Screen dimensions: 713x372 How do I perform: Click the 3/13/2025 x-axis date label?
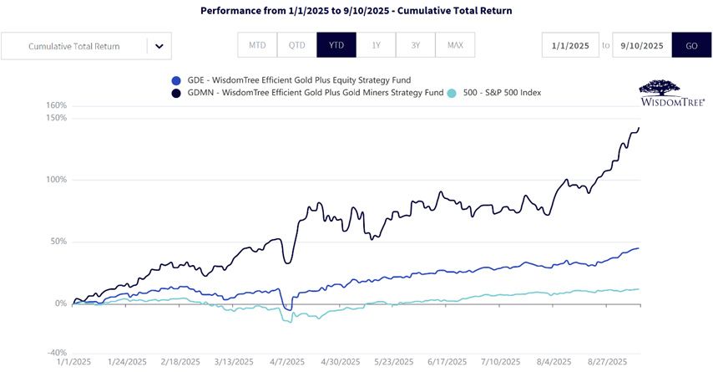(234, 362)
